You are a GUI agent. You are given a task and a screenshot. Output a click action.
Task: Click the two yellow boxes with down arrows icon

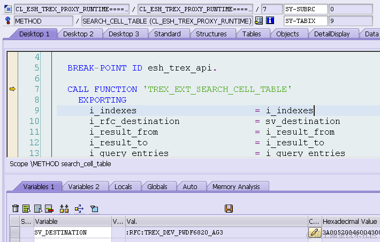pos(64,208)
